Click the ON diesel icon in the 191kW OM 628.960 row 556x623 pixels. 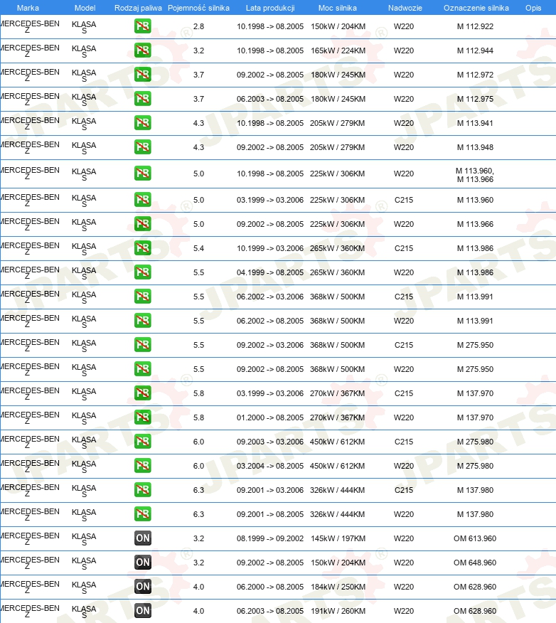tap(143, 611)
